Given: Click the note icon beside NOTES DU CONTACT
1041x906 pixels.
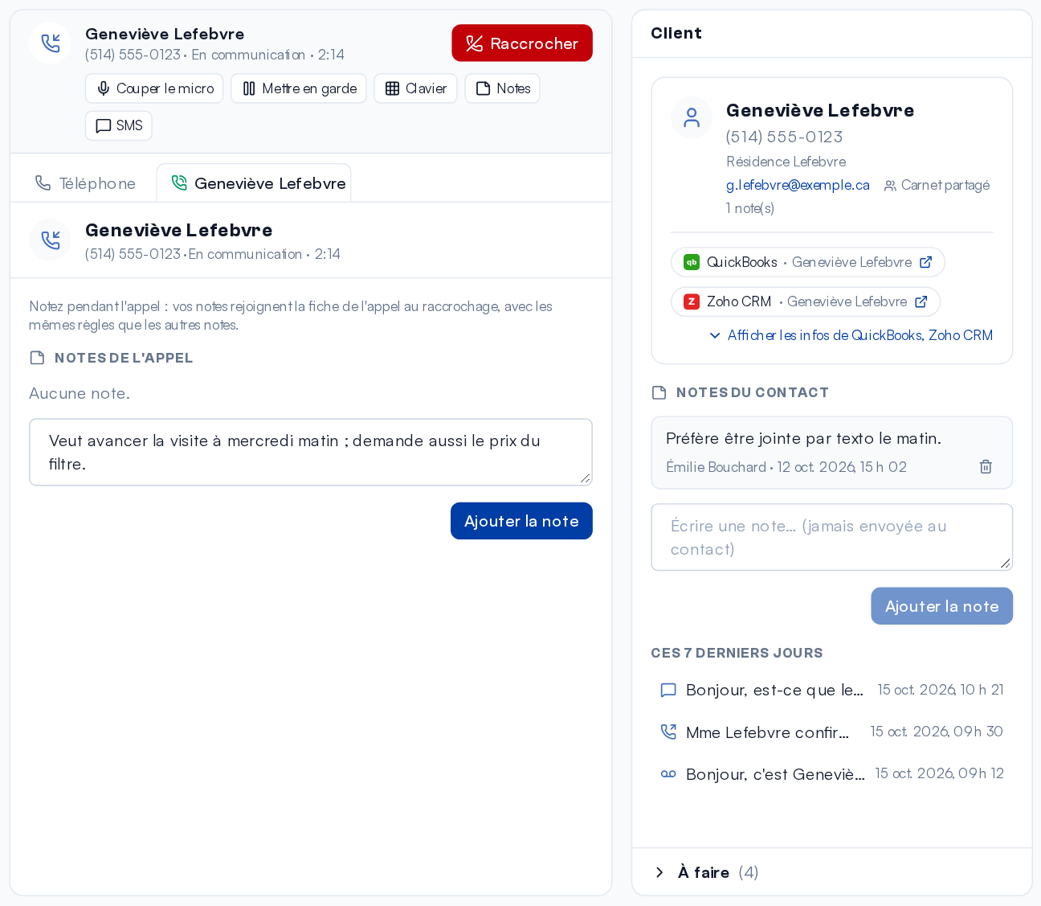Looking at the screenshot, I should pos(659,392).
